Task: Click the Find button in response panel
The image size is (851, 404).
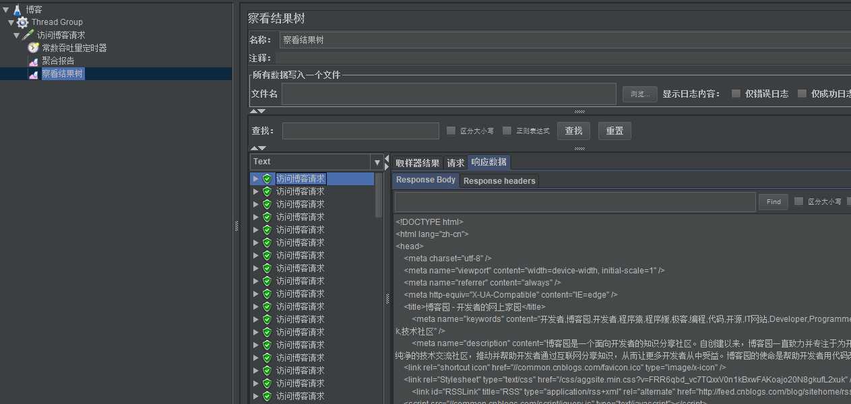Action: click(x=774, y=201)
